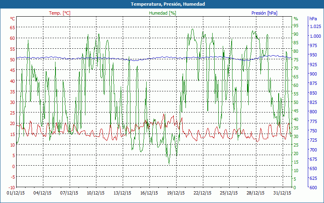
Task: Click the green humidity axis value 30
Action: pos(296,136)
